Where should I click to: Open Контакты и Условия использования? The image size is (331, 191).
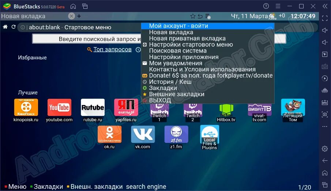208,69
